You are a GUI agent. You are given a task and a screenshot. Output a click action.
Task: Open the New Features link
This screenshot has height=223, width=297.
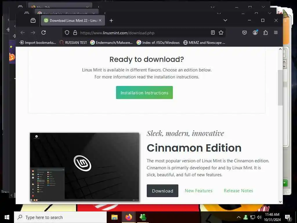[x=198, y=191]
